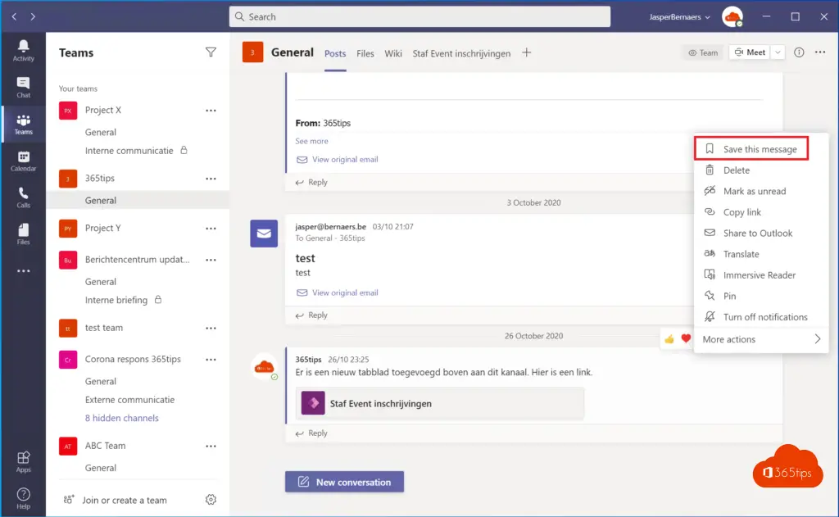Open the Meet button dropdown arrow

[x=778, y=52]
